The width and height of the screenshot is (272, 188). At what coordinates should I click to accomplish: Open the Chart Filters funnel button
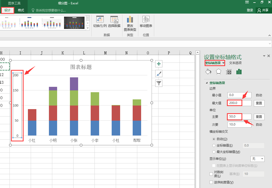[x=159, y=83]
